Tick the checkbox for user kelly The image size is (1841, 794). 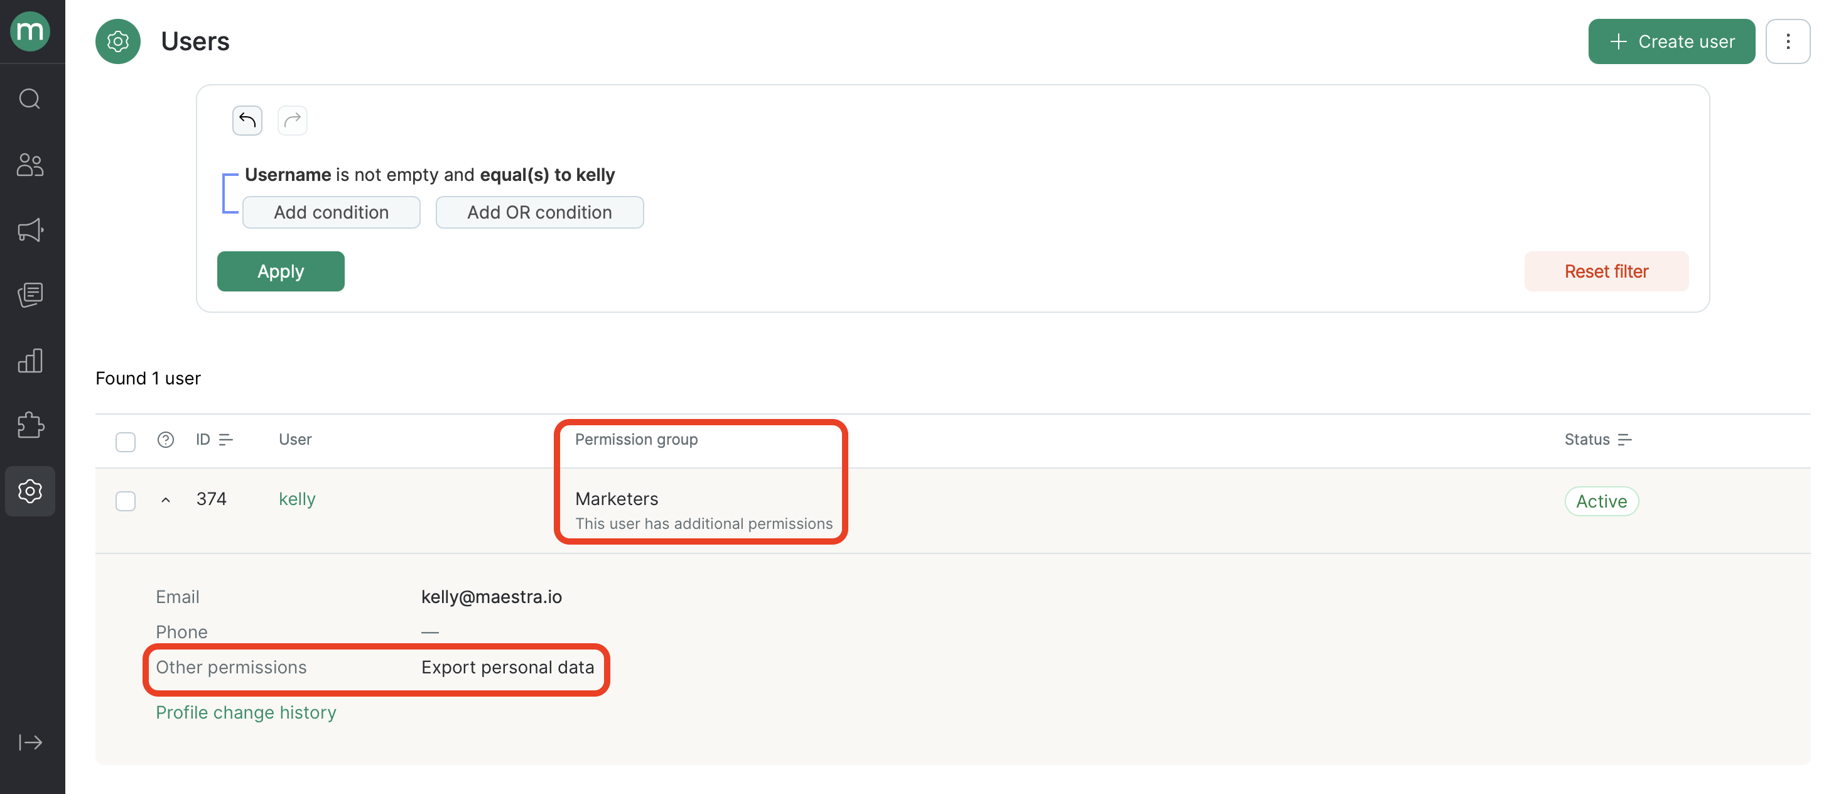pyautogui.click(x=126, y=501)
